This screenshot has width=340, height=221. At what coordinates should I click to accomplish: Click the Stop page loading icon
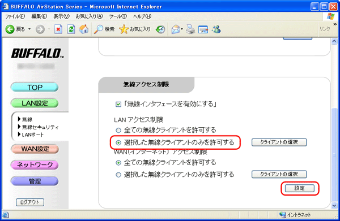pyautogui.click(x=58, y=29)
